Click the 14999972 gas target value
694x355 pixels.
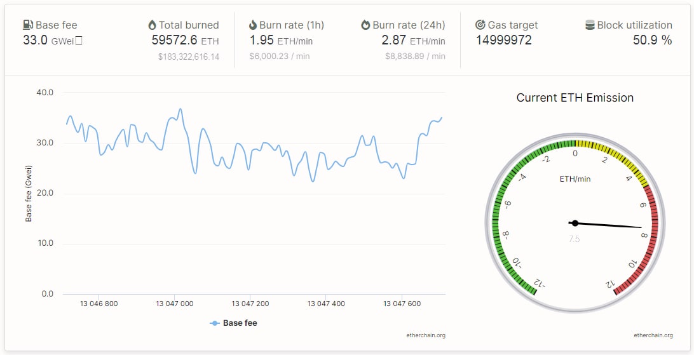click(x=504, y=41)
